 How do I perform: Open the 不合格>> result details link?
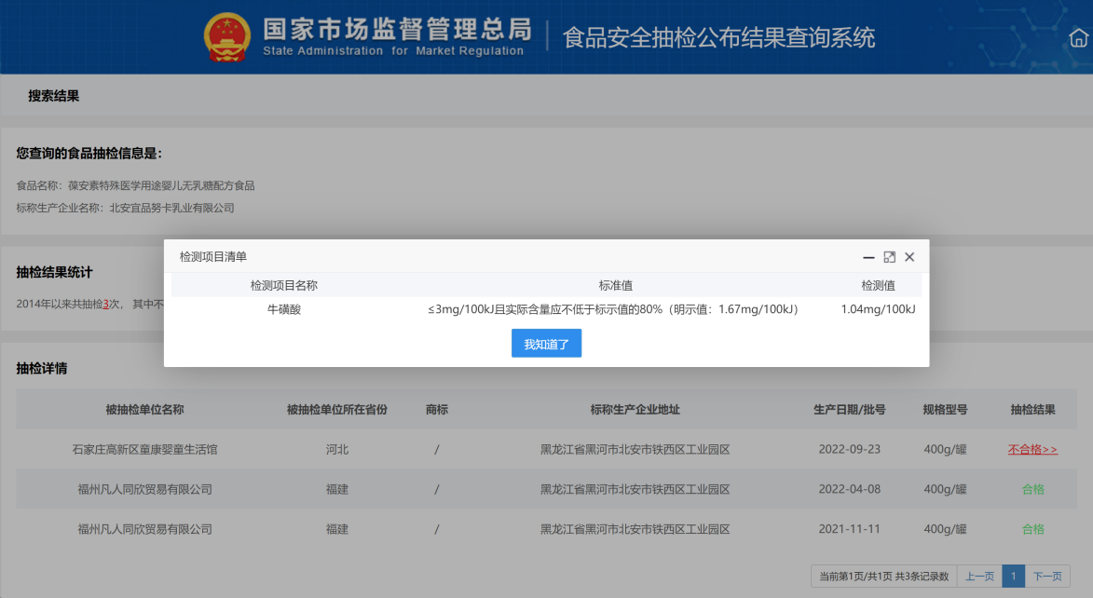(1032, 449)
